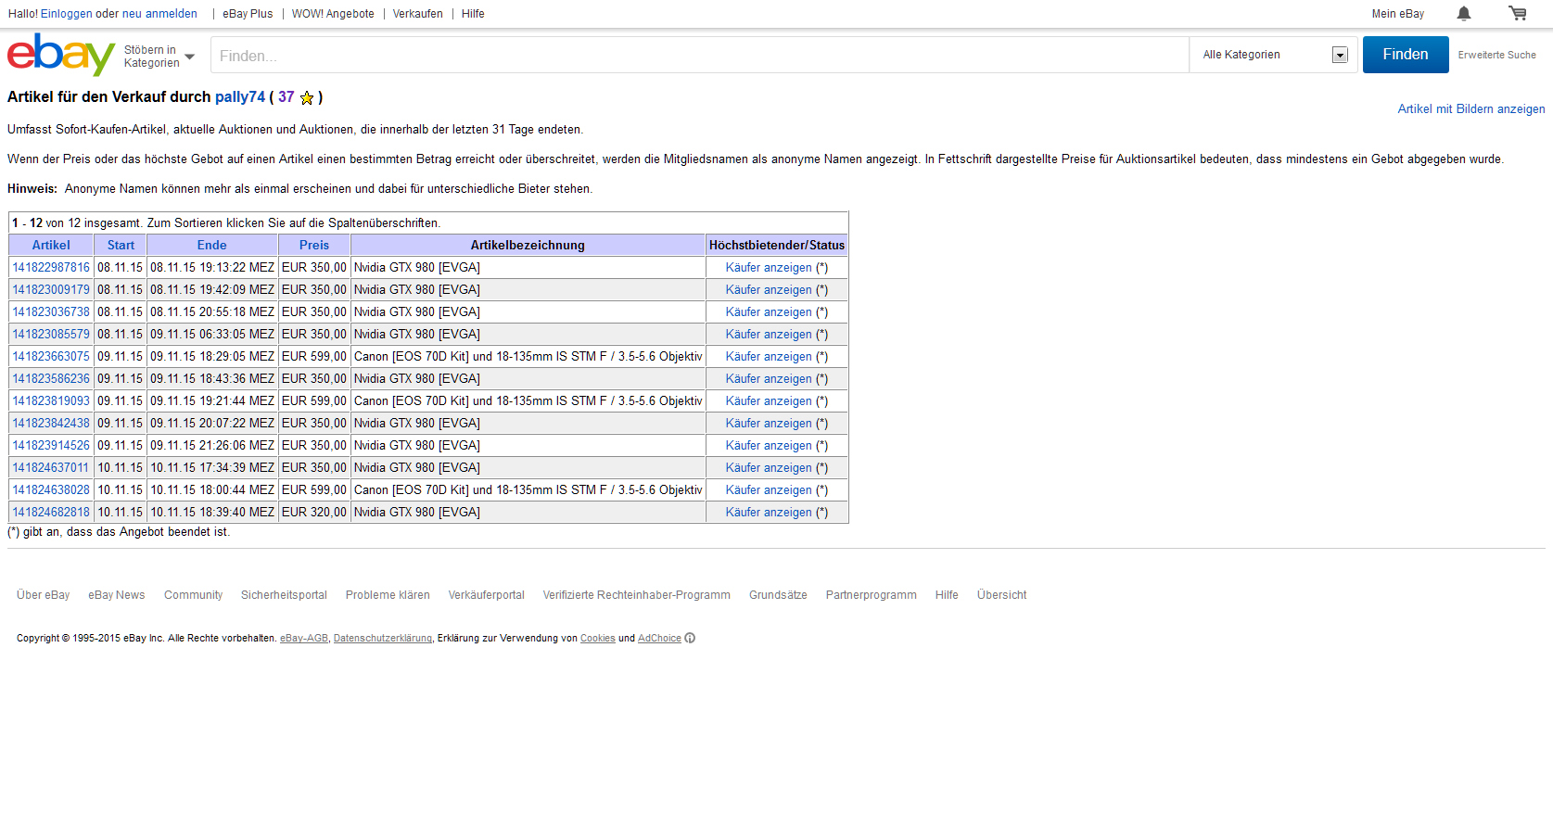Image resolution: width=1553 pixels, height=838 pixels.
Task: Sort by Preis column header
Action: point(314,246)
